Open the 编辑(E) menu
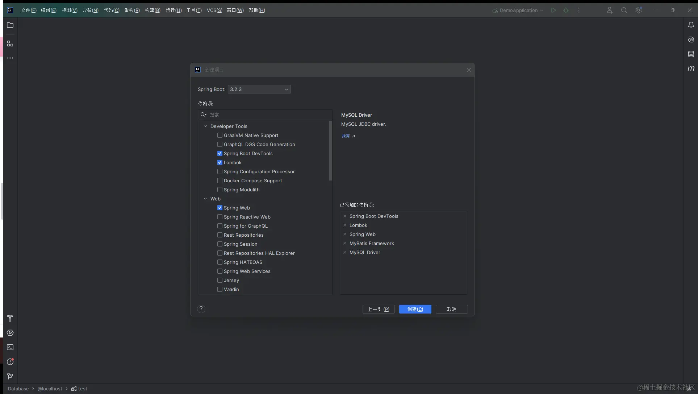This screenshot has height=394, width=698. [49, 10]
